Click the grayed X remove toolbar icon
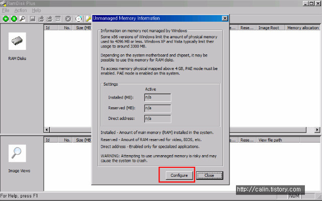322x201 pixels. pyautogui.click(x=68, y=19)
